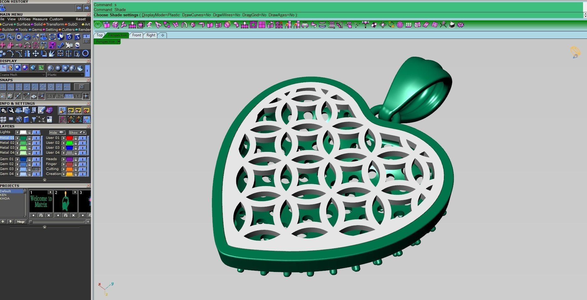Click the checkmark square toolbar icon

coord(253,25)
